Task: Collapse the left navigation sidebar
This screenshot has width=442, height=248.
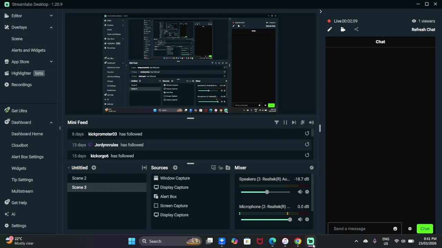Action: point(60,128)
